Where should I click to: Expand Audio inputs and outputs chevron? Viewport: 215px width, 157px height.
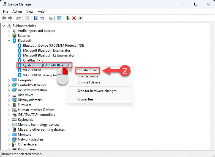point(9,31)
